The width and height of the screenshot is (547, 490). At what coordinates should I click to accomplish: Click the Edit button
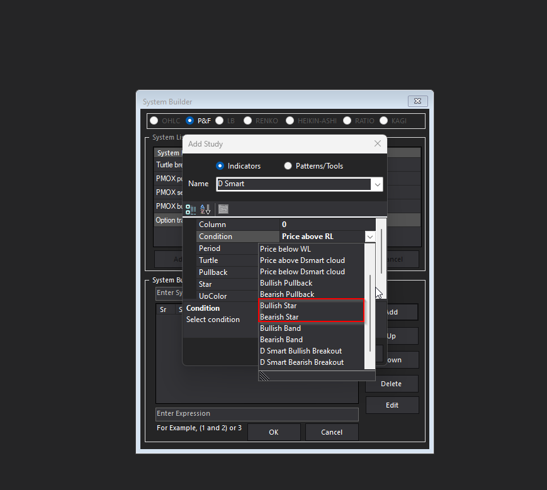392,405
